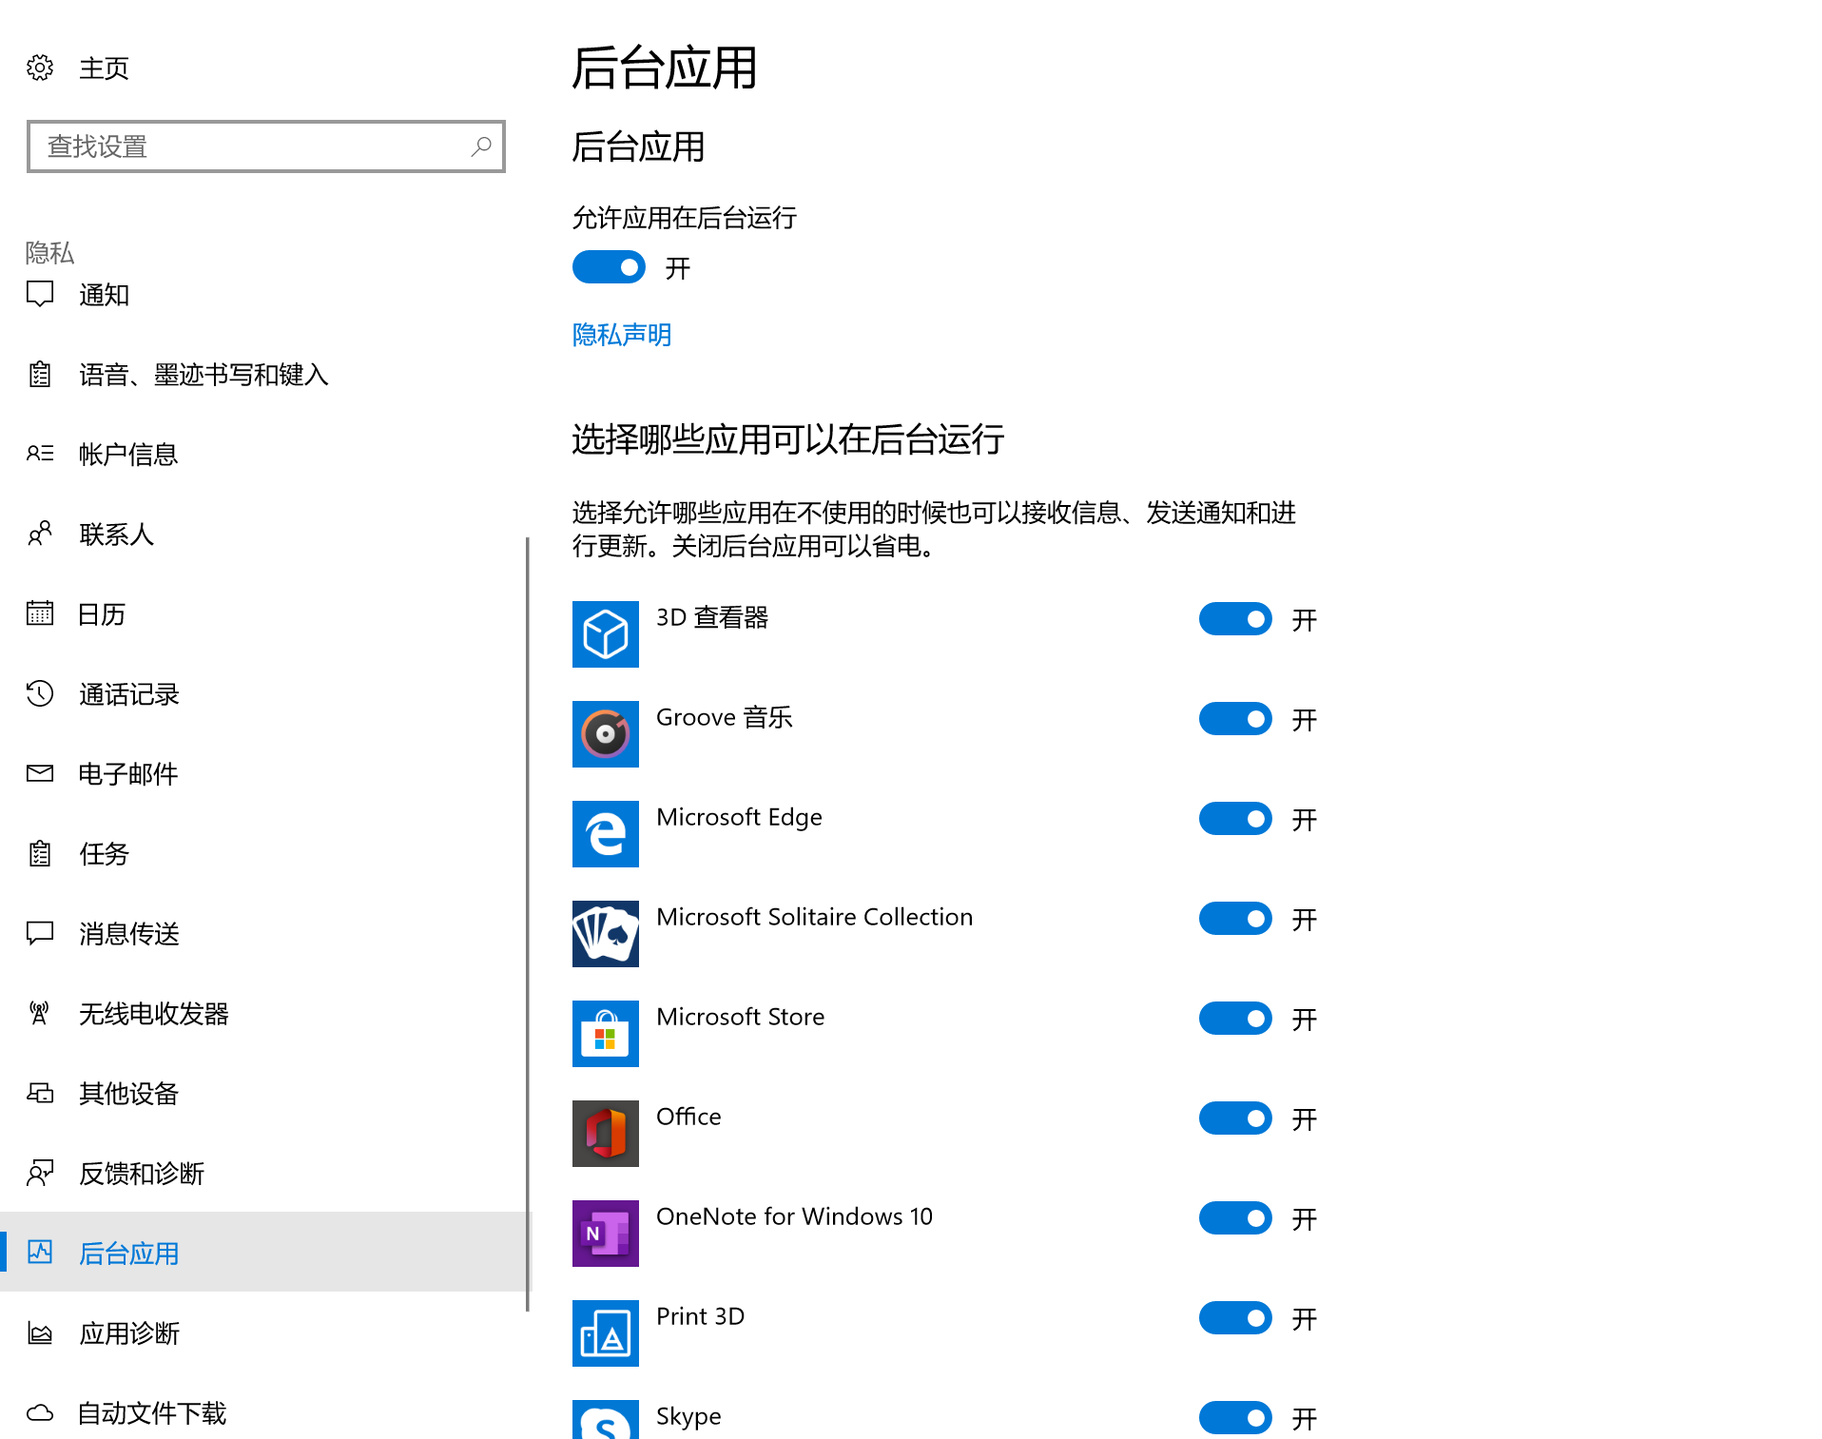Disable background running for 3D 查看器
The width and height of the screenshot is (1822, 1439).
click(x=1235, y=619)
